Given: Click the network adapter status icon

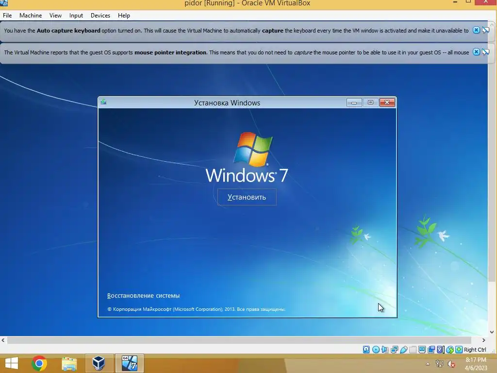Looking at the screenshot, I should point(394,350).
